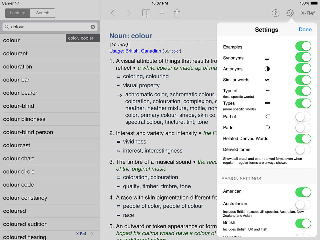Viewport: 320px width, 240px height.
Task: Turn off the American region switch
Action: click(303, 192)
